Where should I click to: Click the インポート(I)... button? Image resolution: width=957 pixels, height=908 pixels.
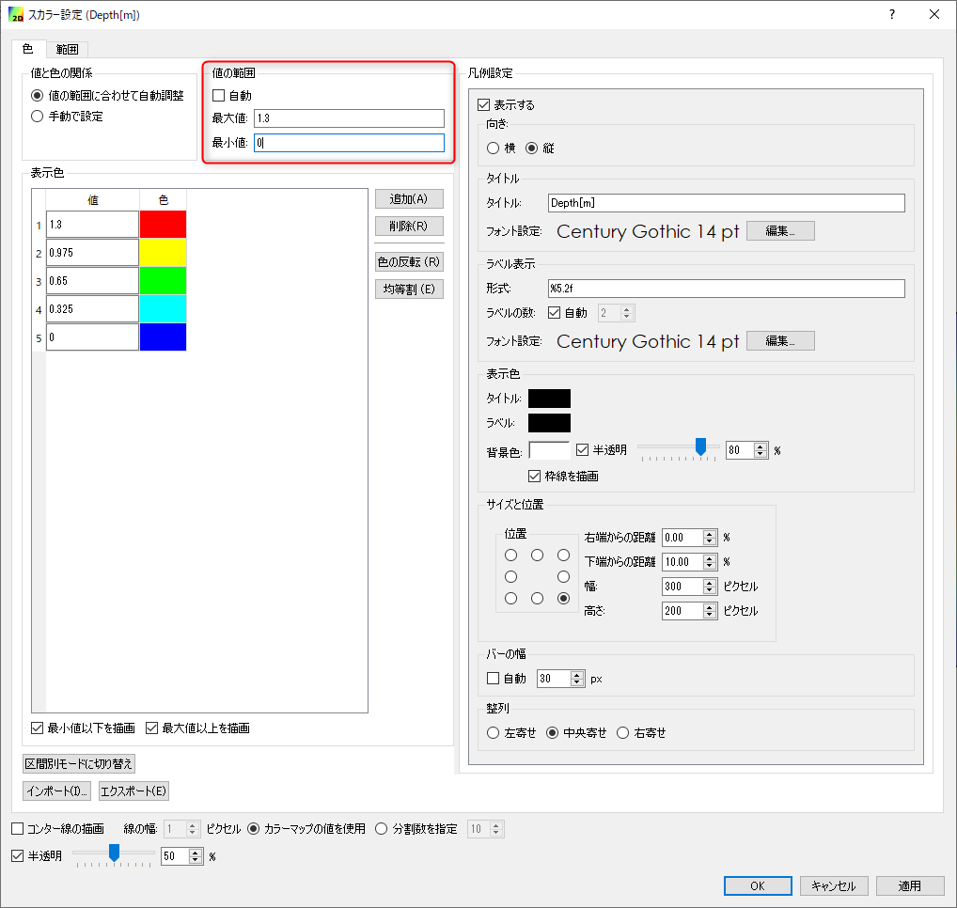coord(56,791)
